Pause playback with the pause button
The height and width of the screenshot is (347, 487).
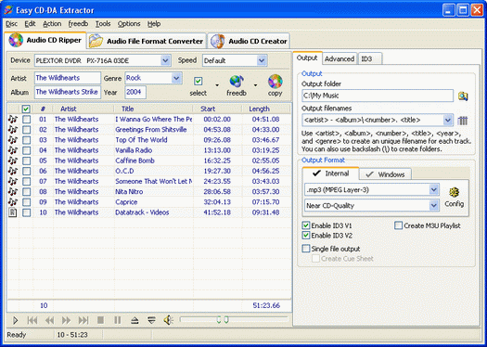[118, 320]
